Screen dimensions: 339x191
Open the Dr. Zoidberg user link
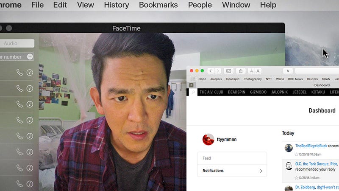(x=305, y=187)
